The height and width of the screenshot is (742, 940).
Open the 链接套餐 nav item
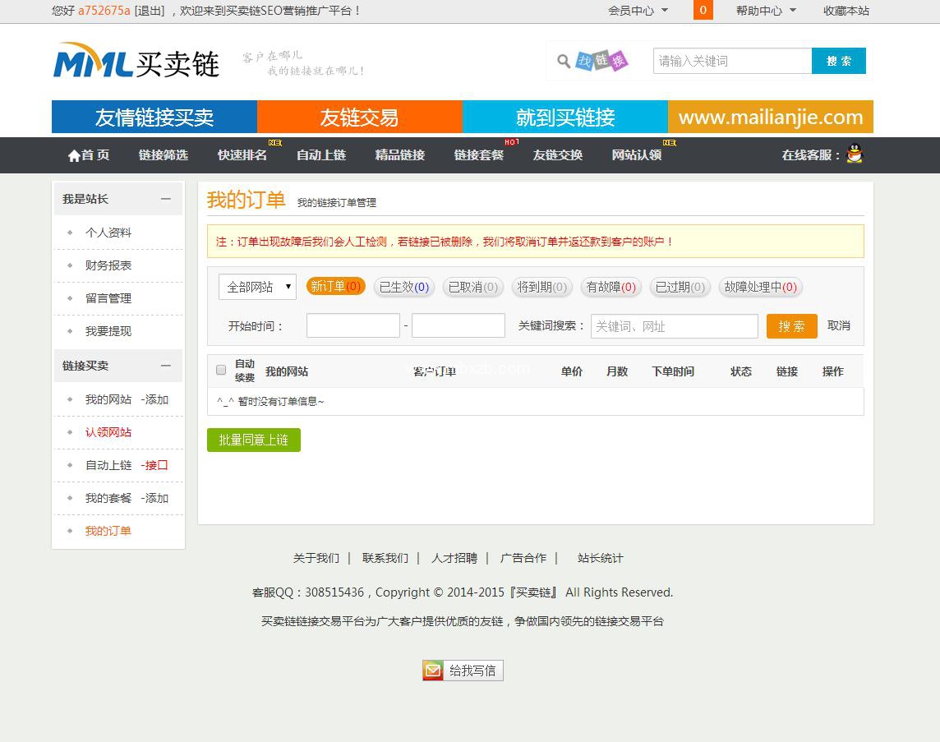coord(479,154)
